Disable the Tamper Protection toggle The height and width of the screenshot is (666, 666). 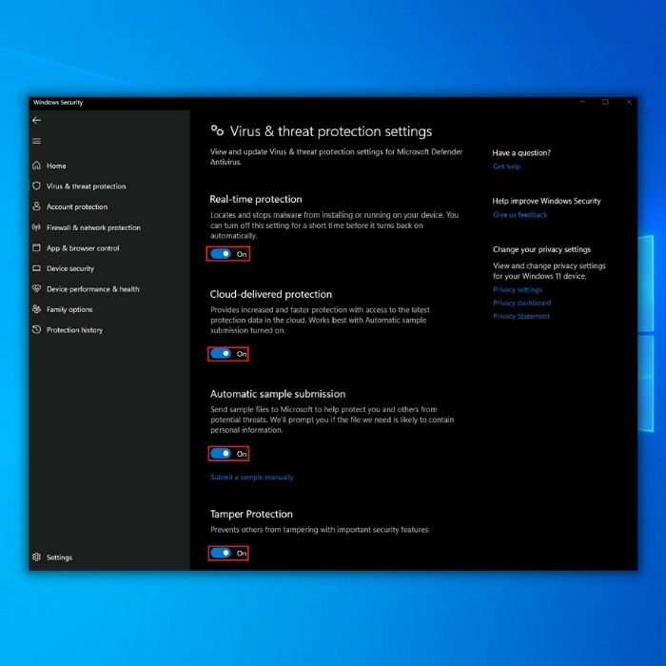pyautogui.click(x=221, y=553)
